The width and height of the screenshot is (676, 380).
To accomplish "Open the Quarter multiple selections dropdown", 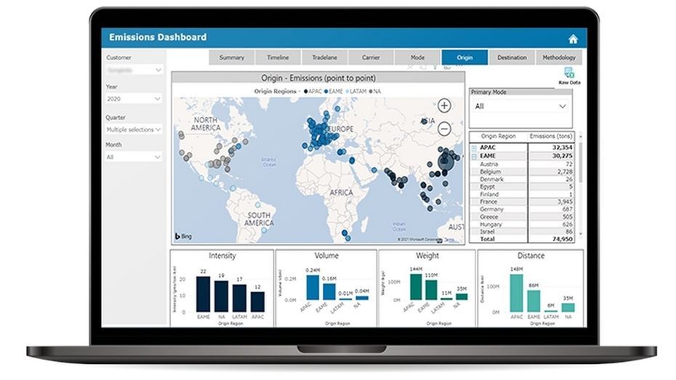I will pyautogui.click(x=134, y=129).
